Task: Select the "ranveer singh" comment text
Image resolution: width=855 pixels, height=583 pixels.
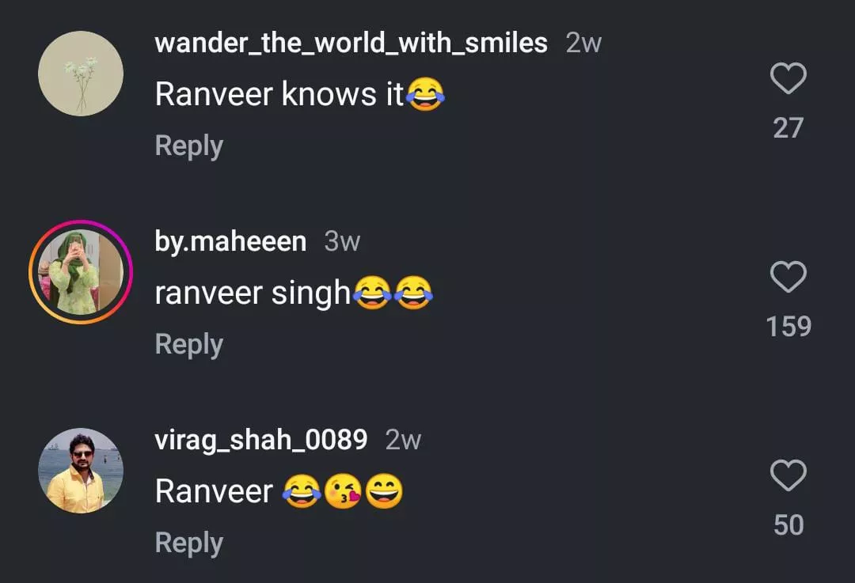Action: (x=294, y=293)
